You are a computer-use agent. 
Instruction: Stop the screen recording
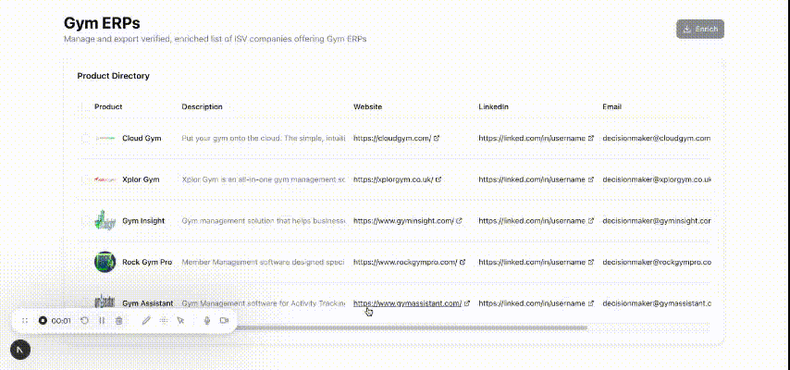43,320
